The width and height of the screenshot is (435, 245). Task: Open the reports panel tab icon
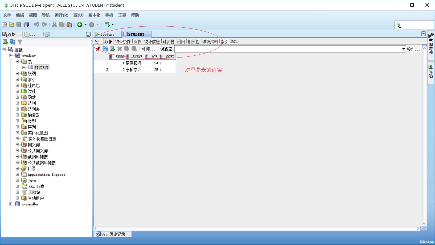pos(48,34)
